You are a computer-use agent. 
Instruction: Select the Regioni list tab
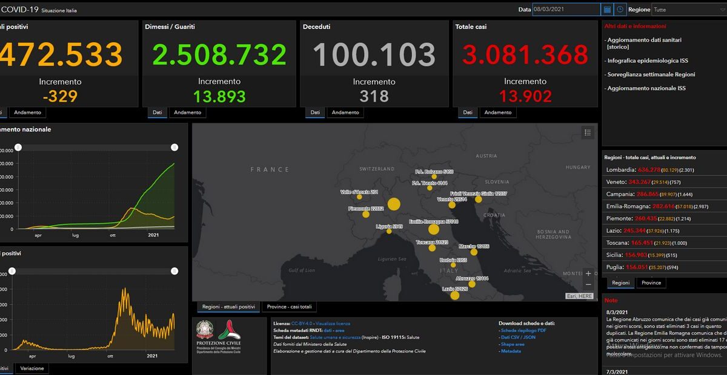pos(620,282)
